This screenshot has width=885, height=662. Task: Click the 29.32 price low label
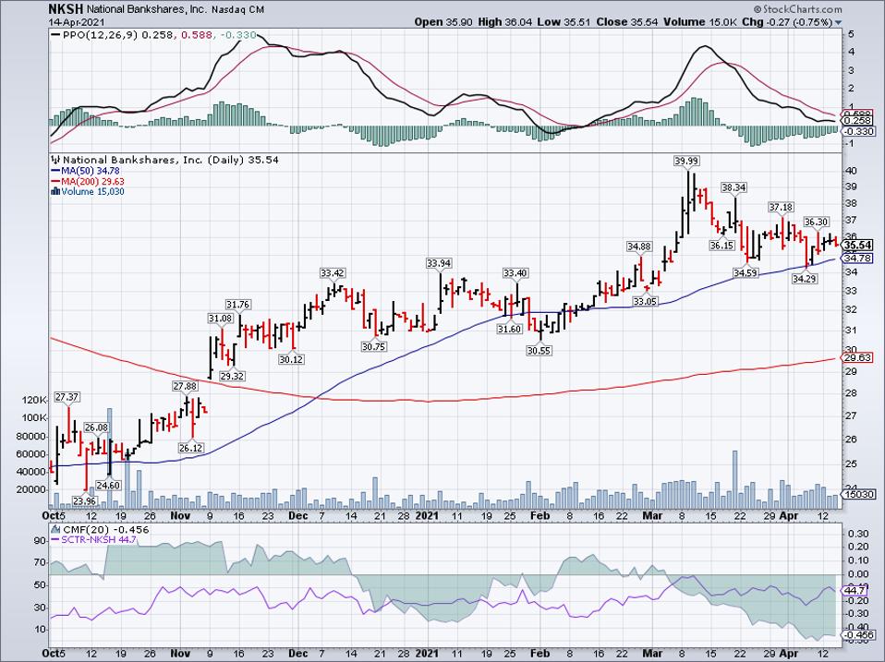[232, 376]
